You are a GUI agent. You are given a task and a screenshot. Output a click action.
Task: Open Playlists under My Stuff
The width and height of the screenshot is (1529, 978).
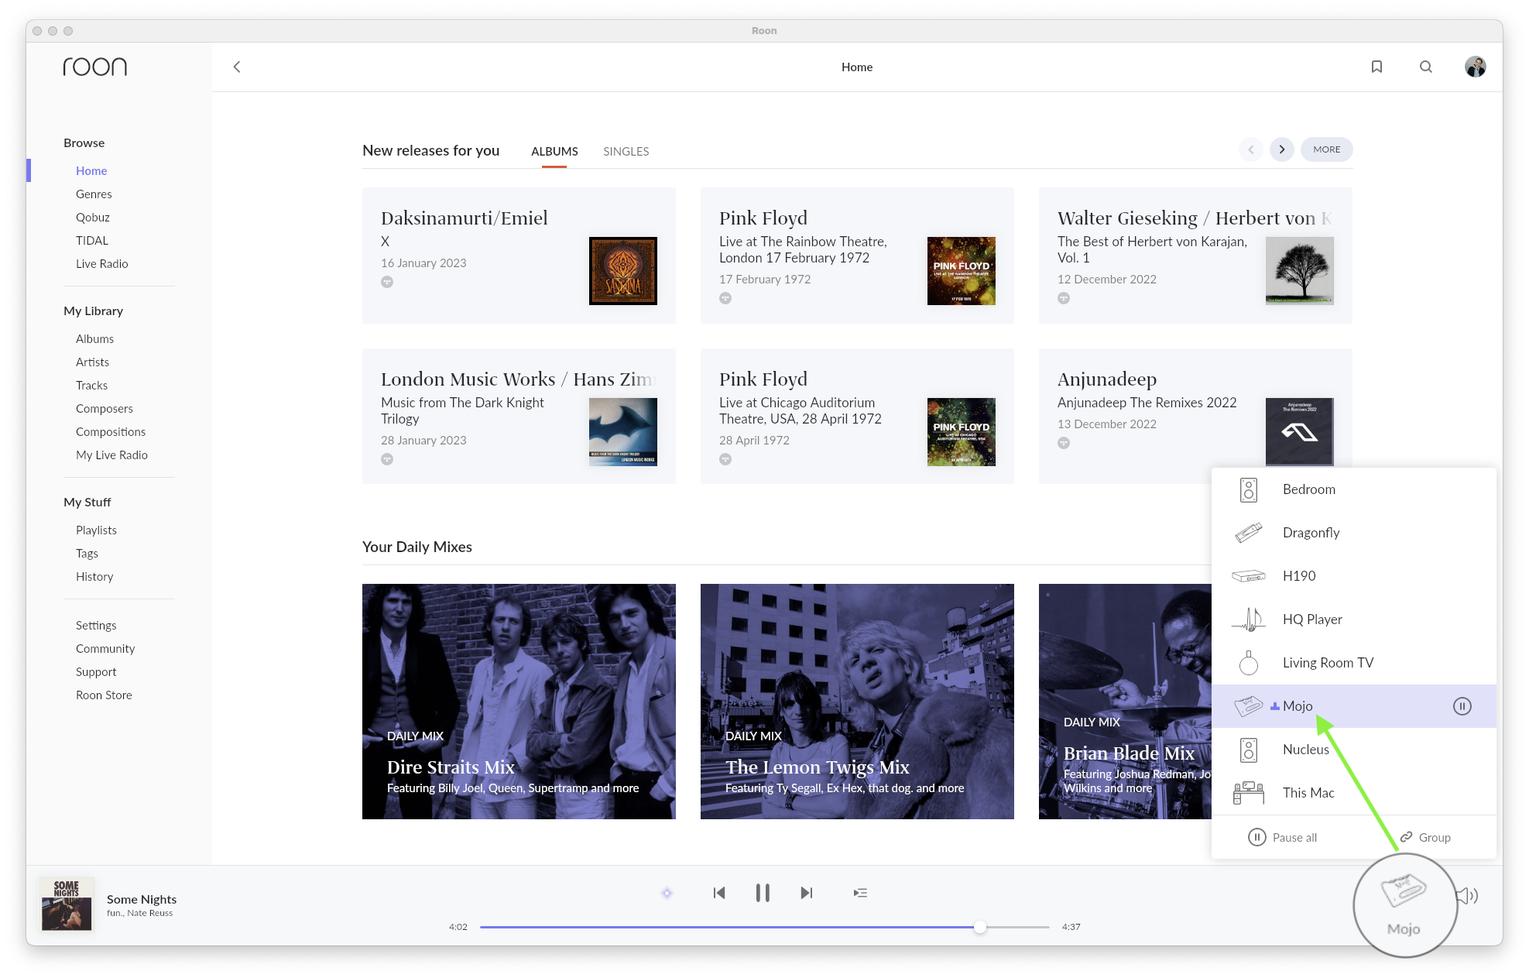pyautogui.click(x=96, y=530)
